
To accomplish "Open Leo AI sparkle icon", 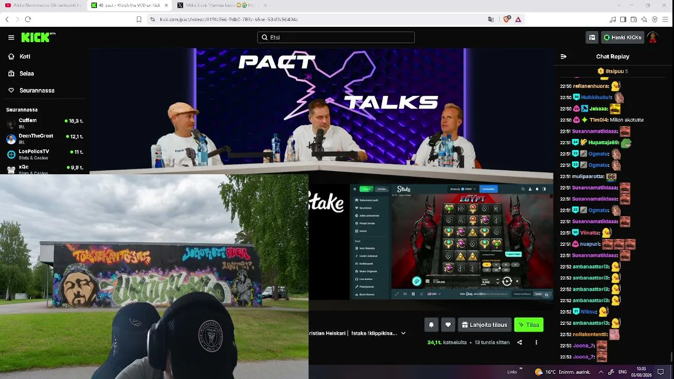I will pyautogui.click(x=644, y=19).
